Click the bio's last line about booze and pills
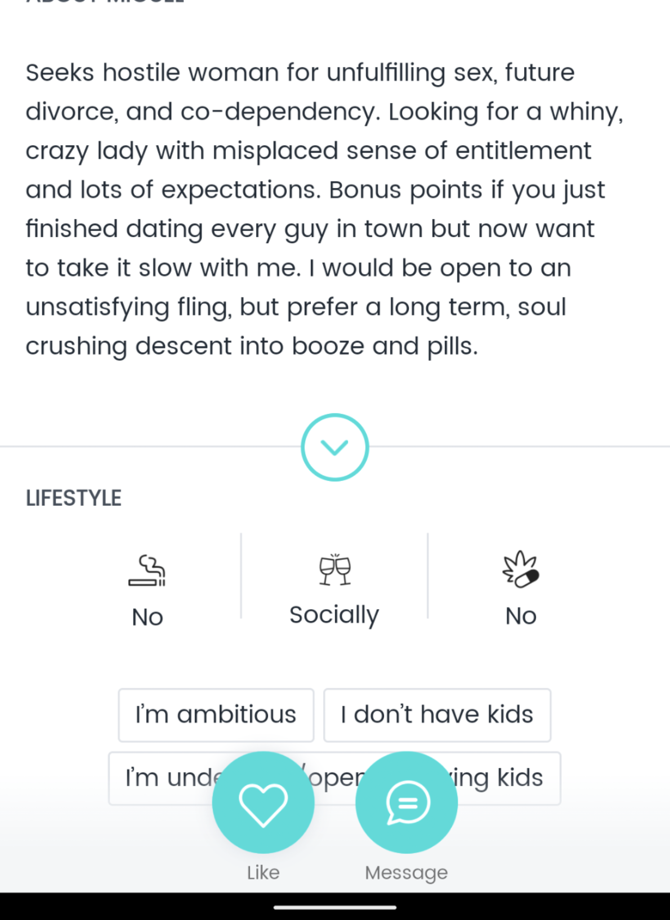Image resolution: width=670 pixels, height=920 pixels. [x=252, y=346]
